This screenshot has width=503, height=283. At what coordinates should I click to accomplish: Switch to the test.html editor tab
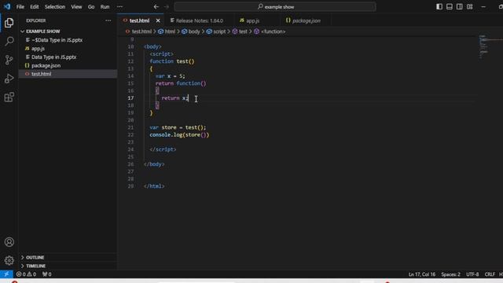point(139,20)
